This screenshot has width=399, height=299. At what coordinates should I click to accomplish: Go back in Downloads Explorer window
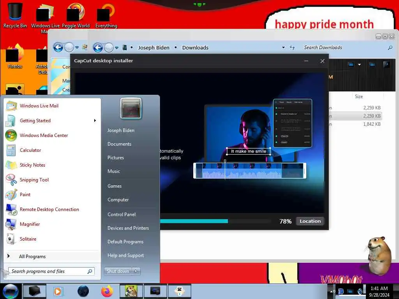pyautogui.click(x=98, y=47)
